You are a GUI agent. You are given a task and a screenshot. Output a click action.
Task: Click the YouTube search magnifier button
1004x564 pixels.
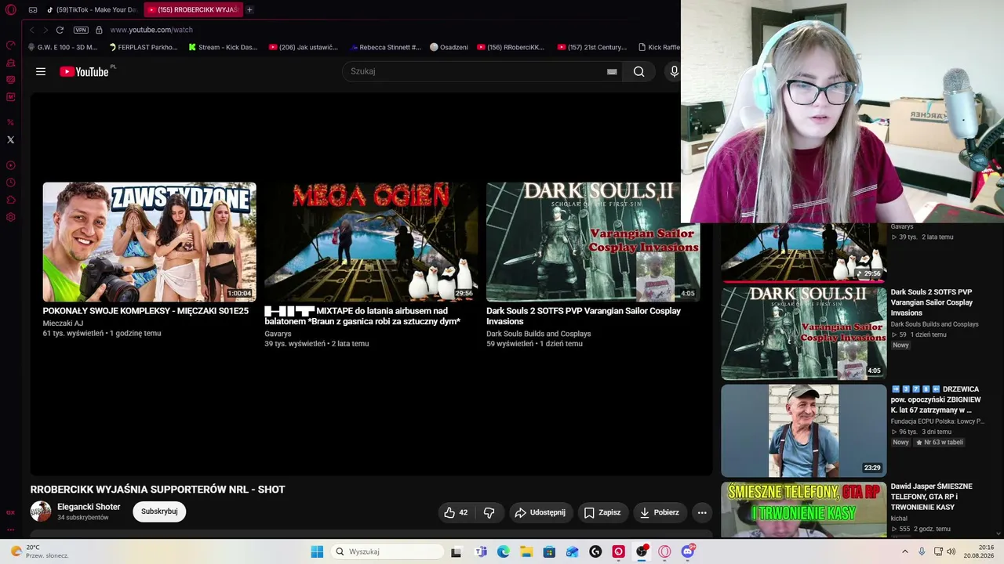click(638, 71)
